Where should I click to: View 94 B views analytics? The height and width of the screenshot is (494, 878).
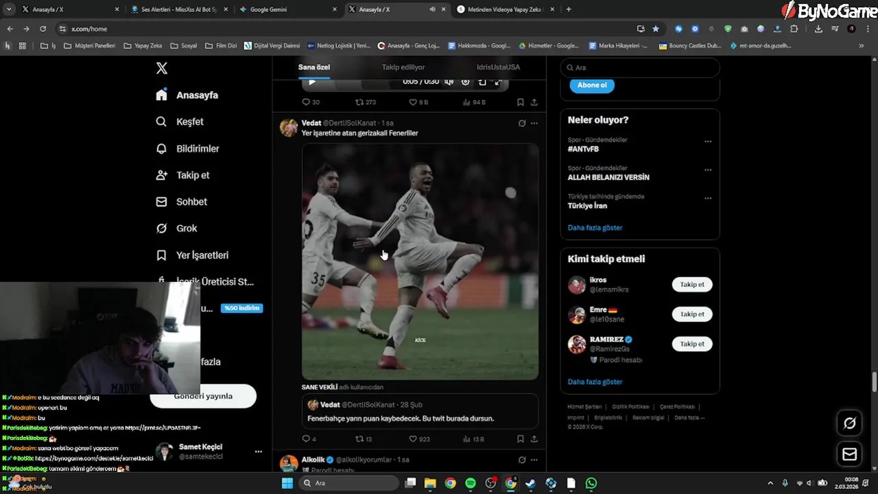click(474, 102)
